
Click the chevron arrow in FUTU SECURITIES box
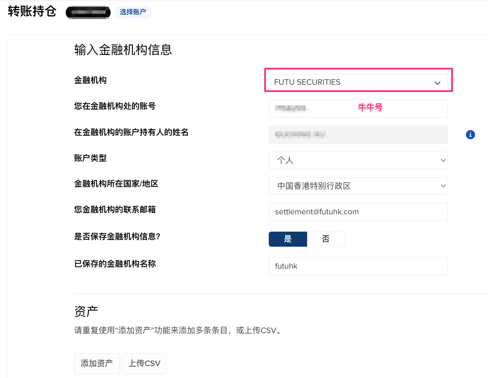(437, 83)
